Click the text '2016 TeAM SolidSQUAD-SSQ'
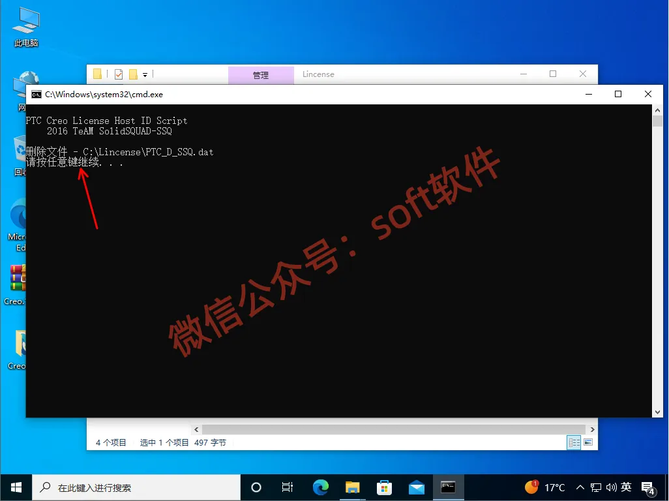669x501 pixels. pos(110,131)
